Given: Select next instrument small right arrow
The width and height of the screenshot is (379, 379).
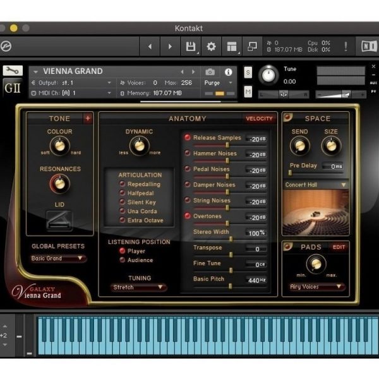Looking at the screenshot, I should [x=193, y=72].
